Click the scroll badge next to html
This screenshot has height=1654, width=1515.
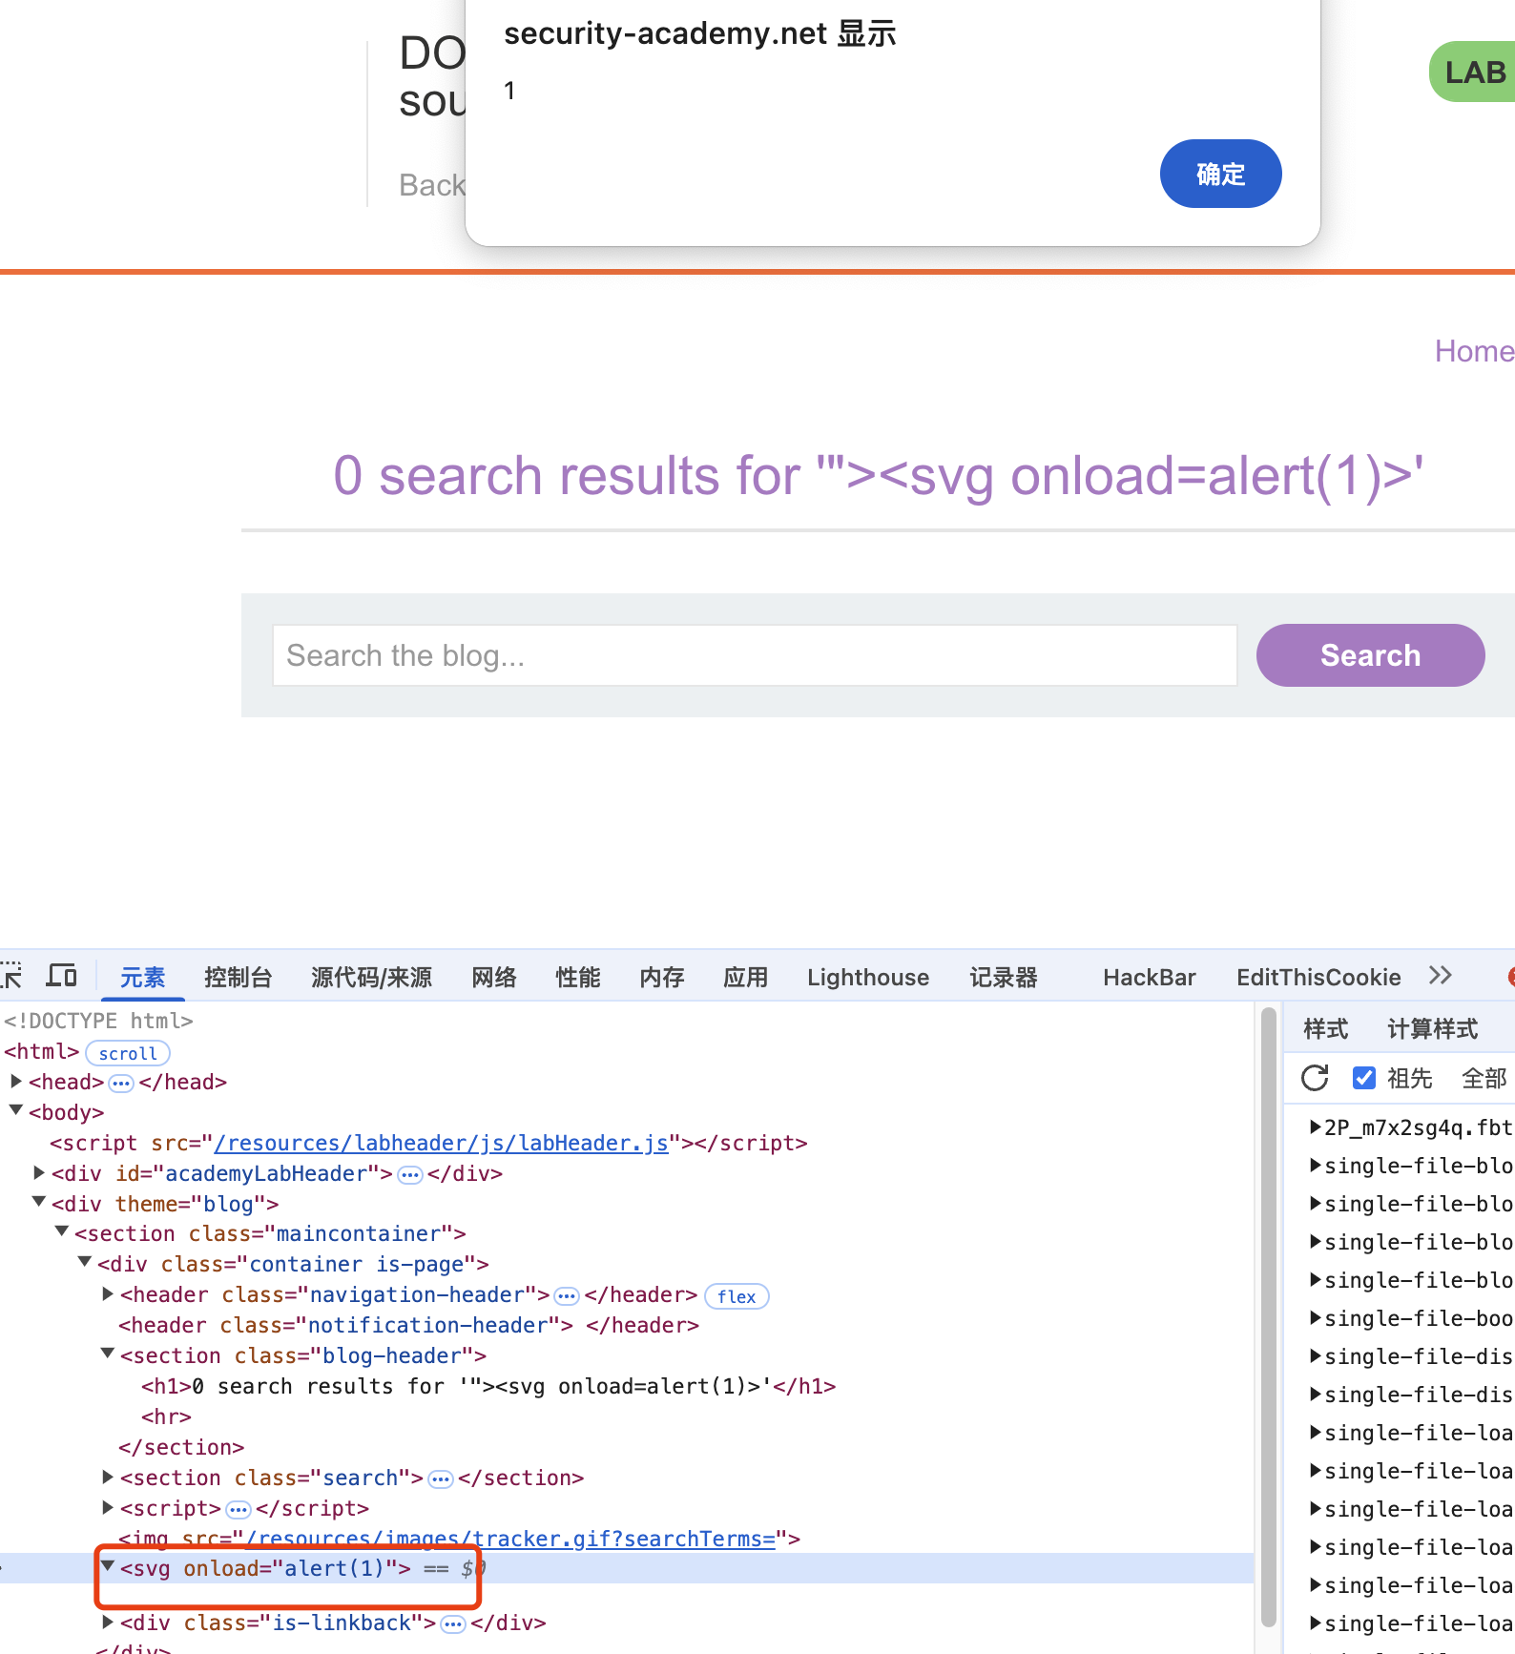point(128,1053)
